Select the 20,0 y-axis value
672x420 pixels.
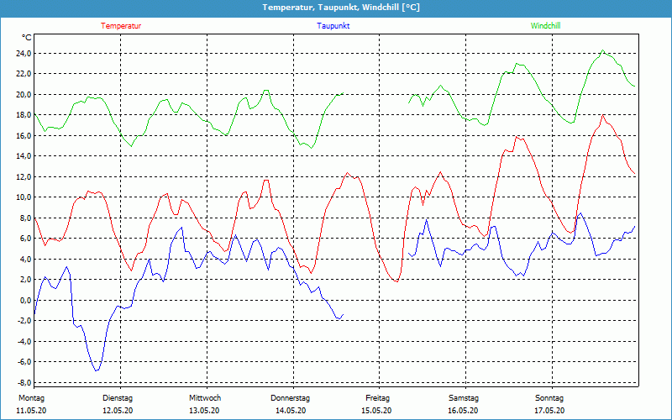[24, 94]
